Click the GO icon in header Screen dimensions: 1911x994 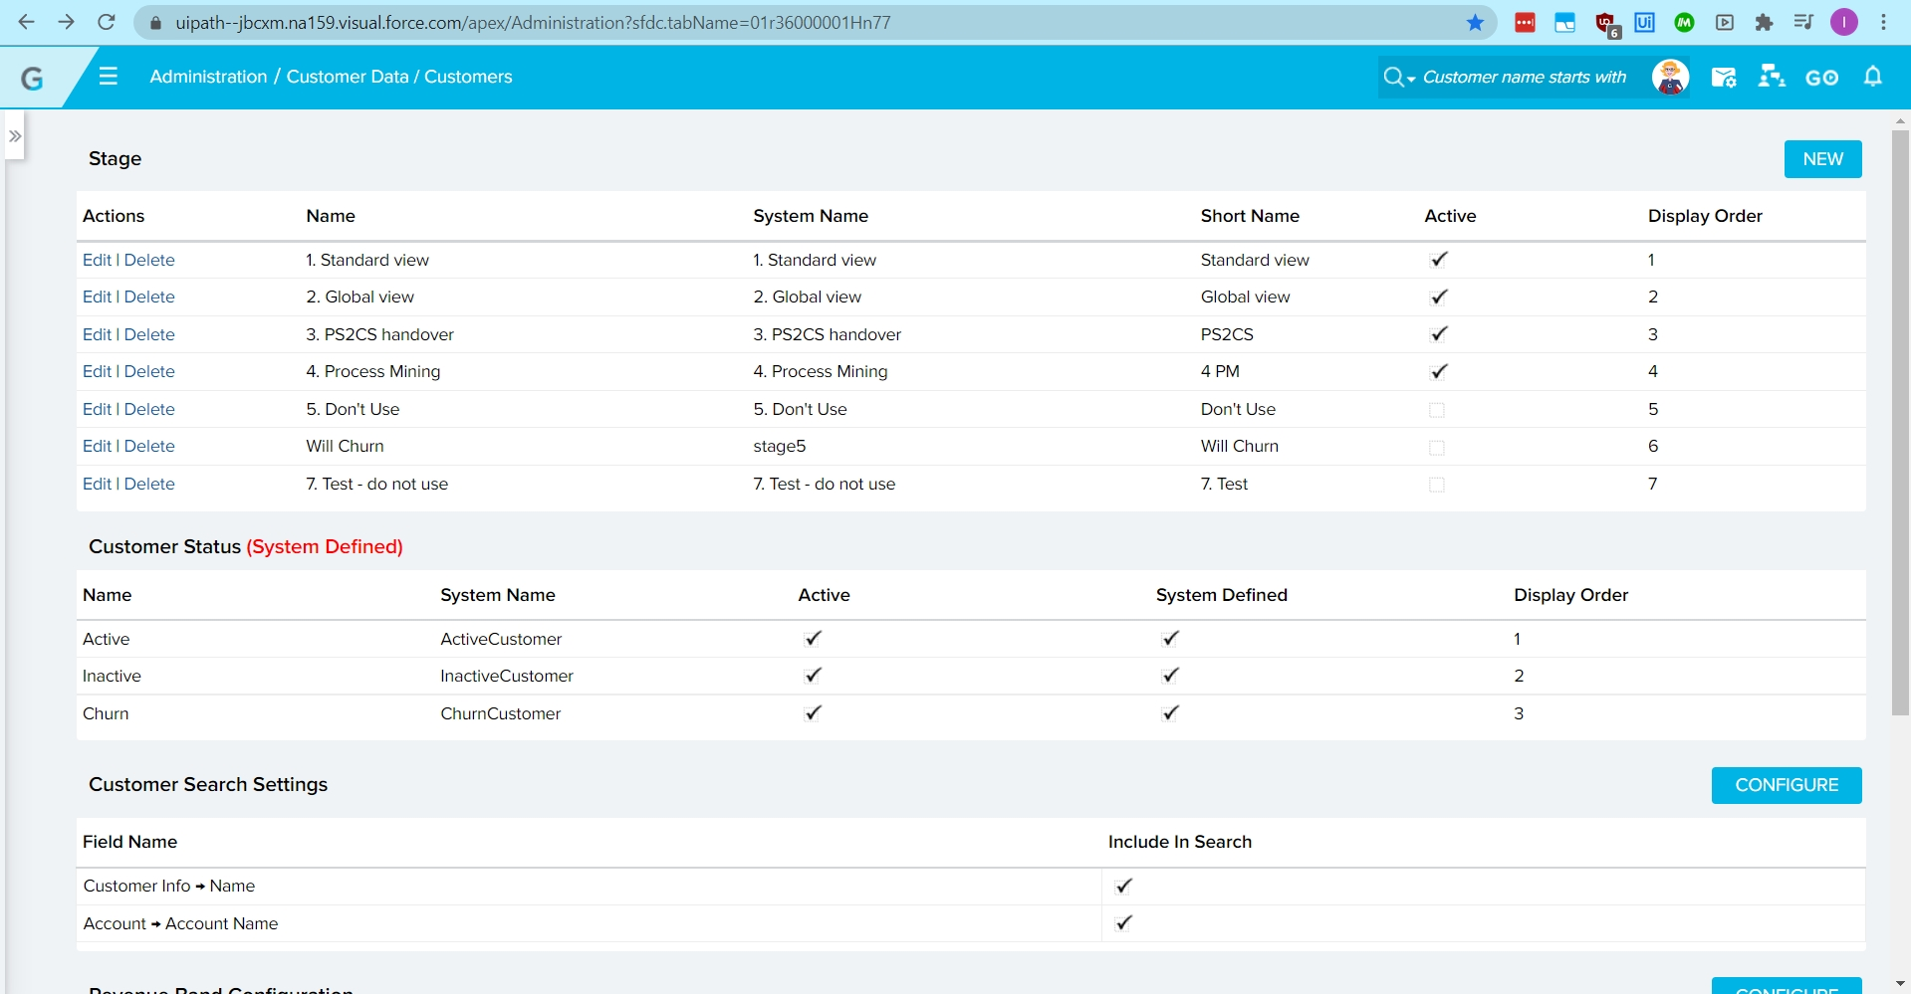pyautogui.click(x=1821, y=78)
